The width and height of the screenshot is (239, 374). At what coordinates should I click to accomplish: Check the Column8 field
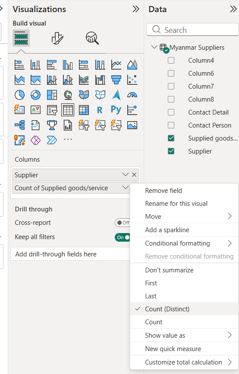tap(171, 99)
